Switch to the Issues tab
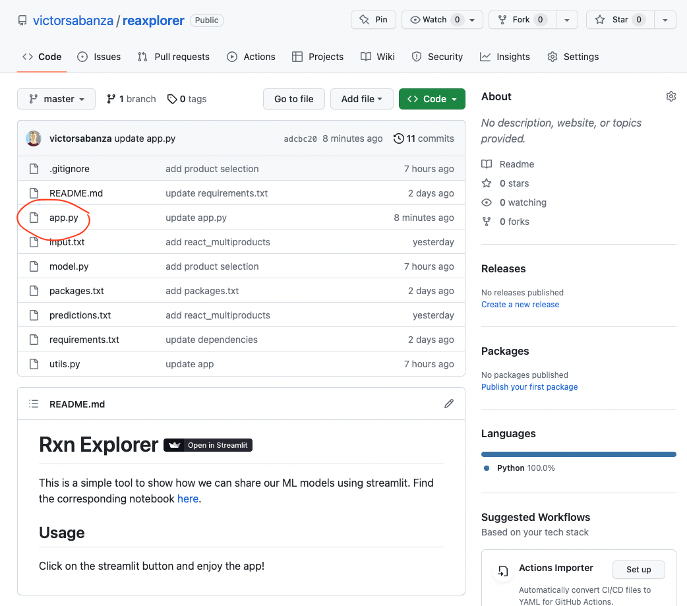The width and height of the screenshot is (687, 606). coord(99,57)
